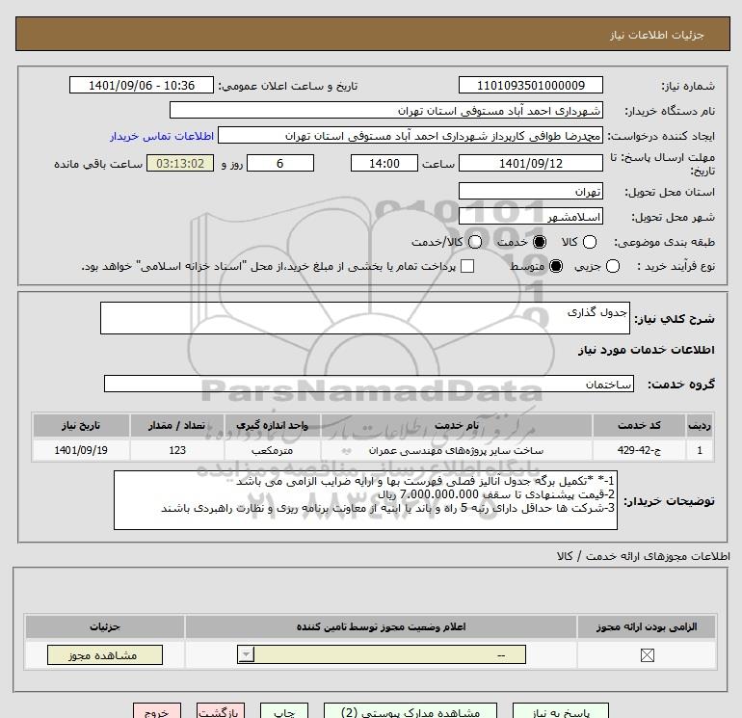Click the need date cell 1401/09/19
Screen dimensions: 742x718
tap(81, 450)
